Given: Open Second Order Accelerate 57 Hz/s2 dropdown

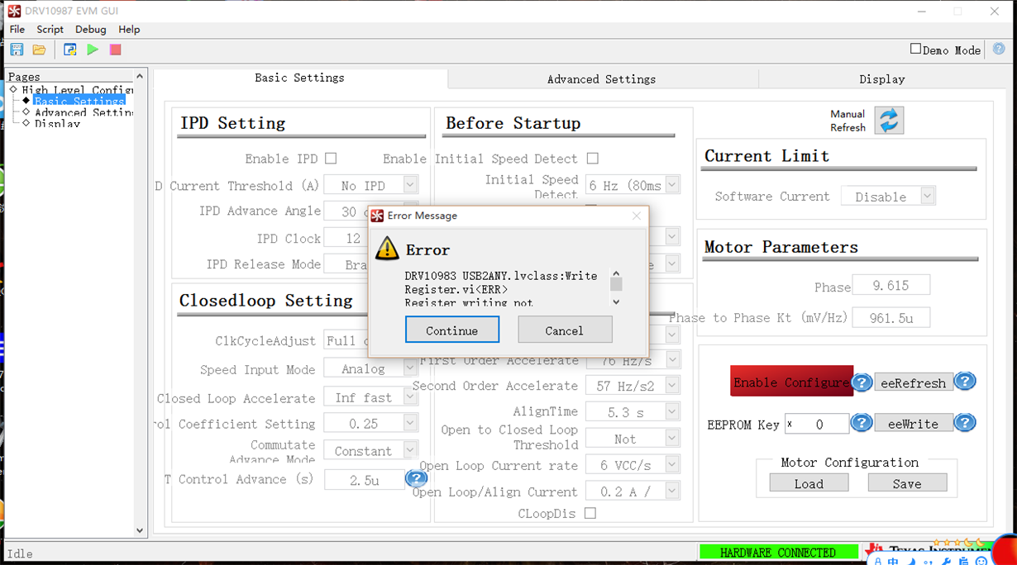Looking at the screenshot, I should coord(672,385).
